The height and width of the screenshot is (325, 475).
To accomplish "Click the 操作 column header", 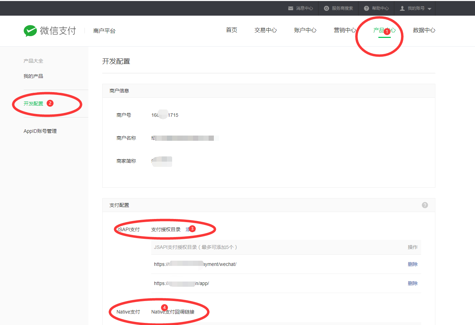I will [413, 247].
